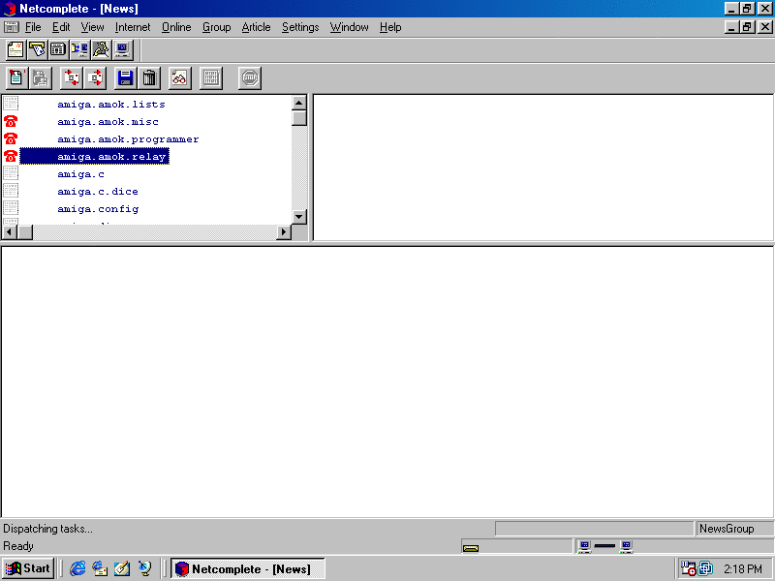Click the Windows Start button

[29, 568]
